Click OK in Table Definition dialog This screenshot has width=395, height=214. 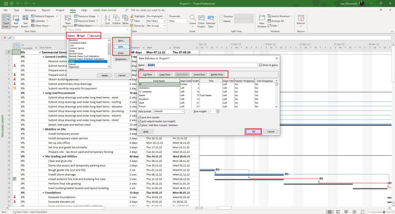[x=253, y=132]
